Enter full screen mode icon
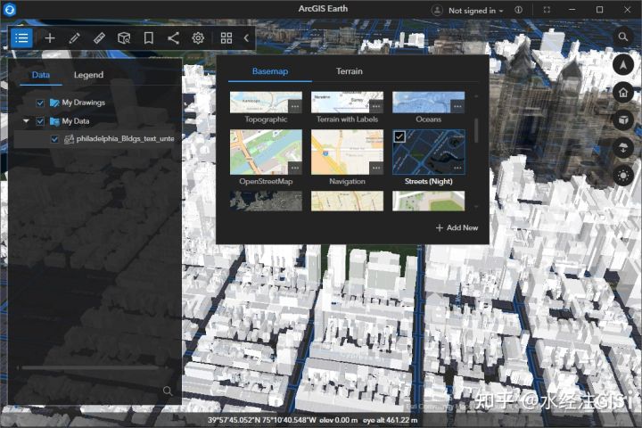Screen dimensions: 642x428 [x=547, y=10]
